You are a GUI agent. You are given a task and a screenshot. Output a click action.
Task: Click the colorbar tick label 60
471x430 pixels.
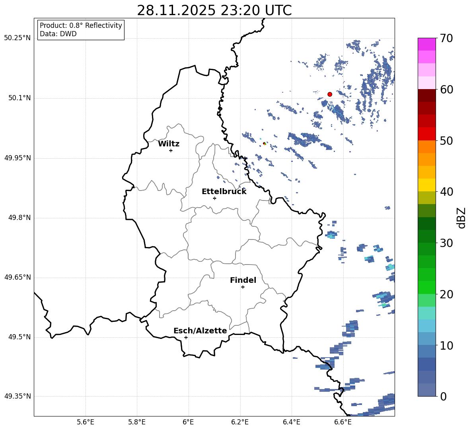[x=446, y=90]
